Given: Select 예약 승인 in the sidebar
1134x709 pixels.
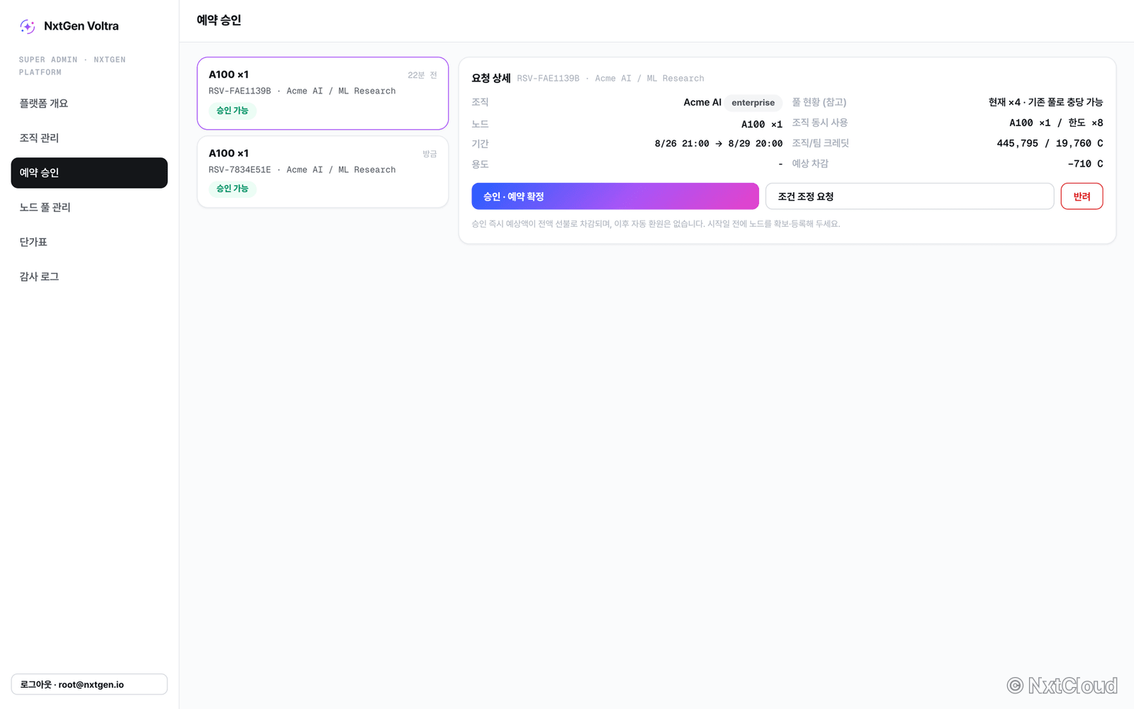Looking at the screenshot, I should [x=89, y=173].
